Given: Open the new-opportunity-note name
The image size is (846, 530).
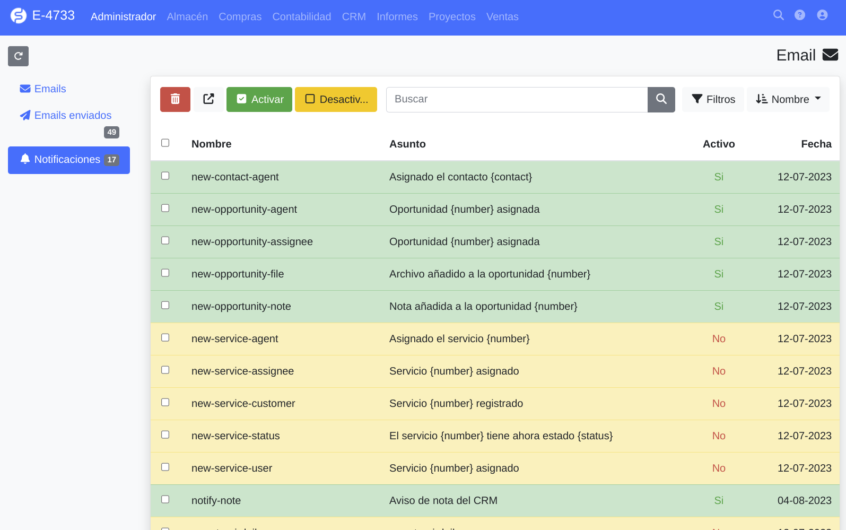Looking at the screenshot, I should pos(241,306).
